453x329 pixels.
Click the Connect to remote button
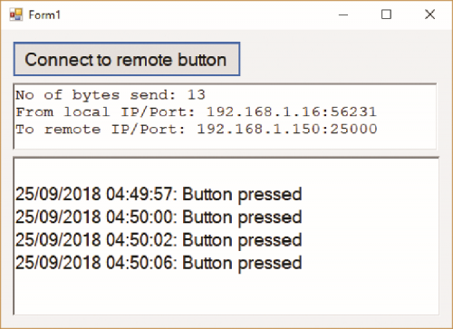coord(127,59)
